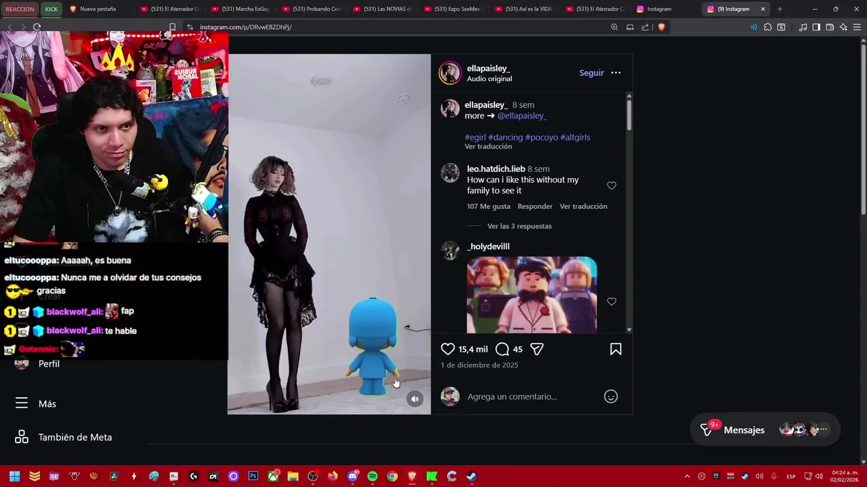Open the #altgirls hashtag
867x487 pixels.
coord(575,137)
